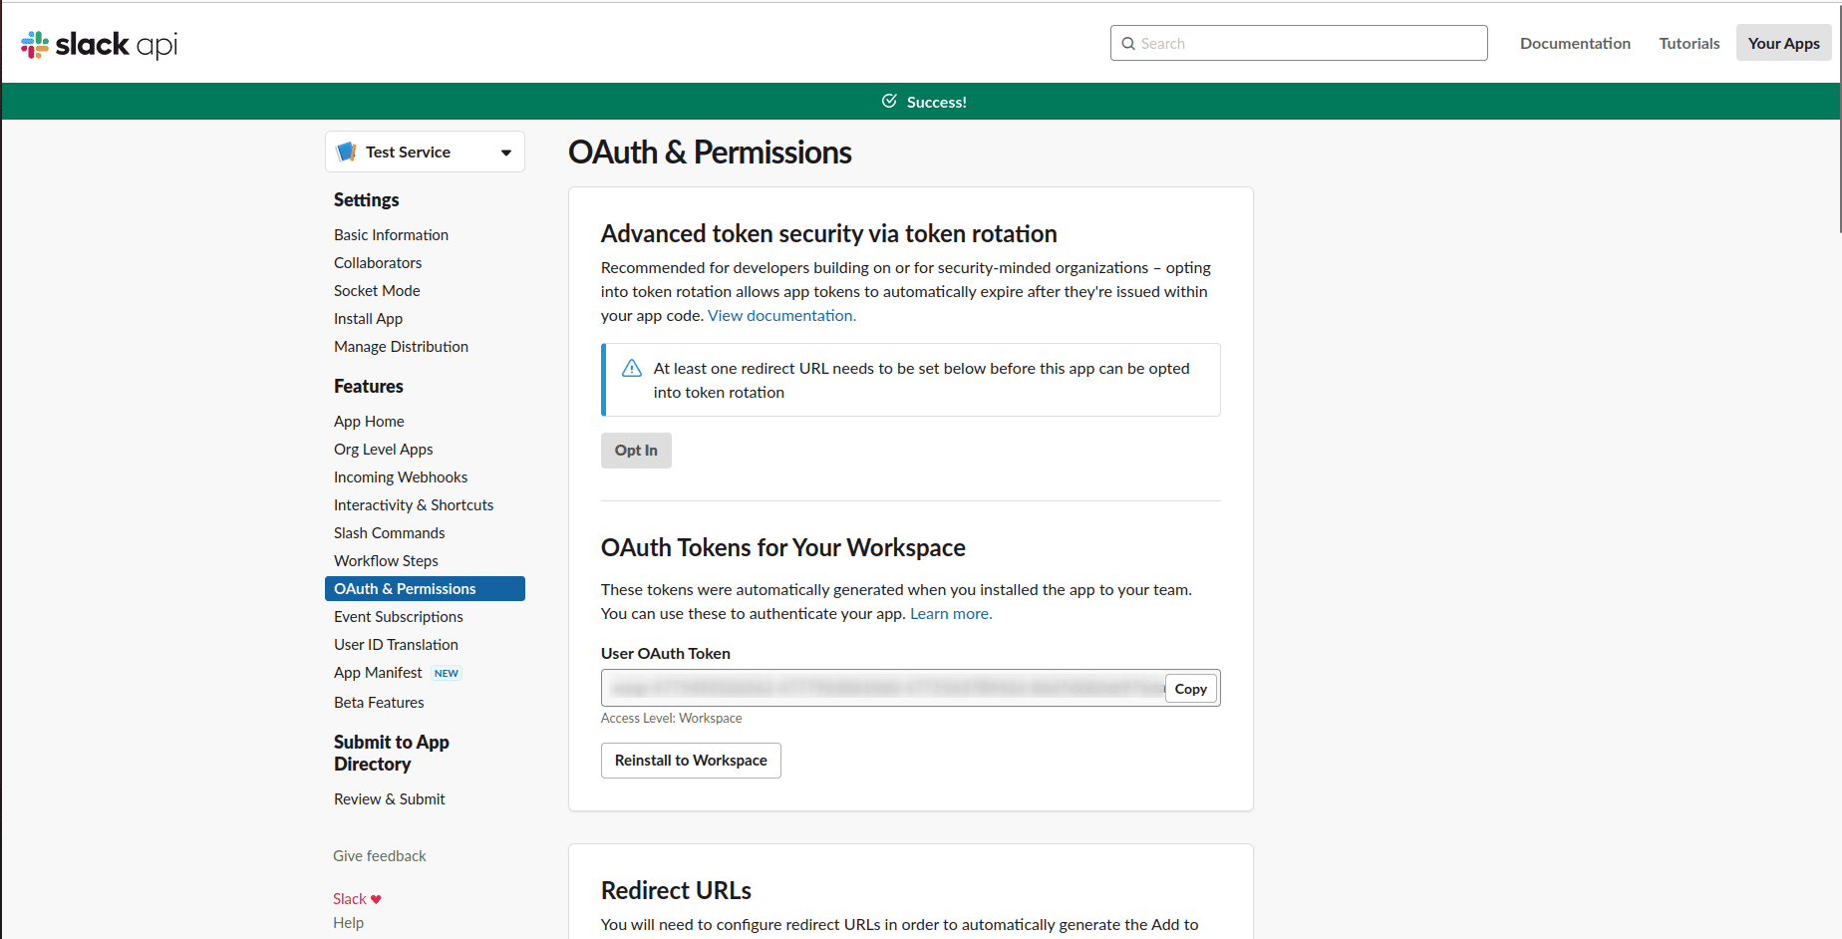Viewport: 1842px width, 939px height.
Task: Click the Redirect URLs heading
Action: (x=676, y=890)
